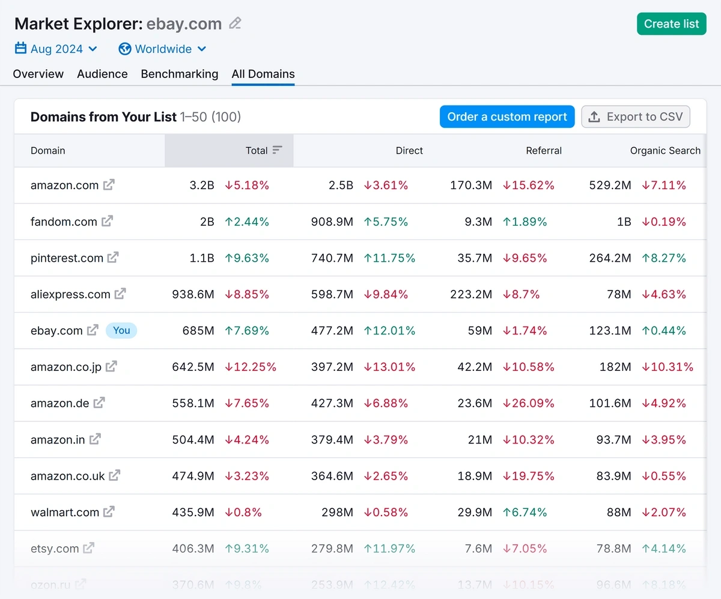Click the walmart.com domain name
This screenshot has width=721, height=599.
(x=65, y=512)
